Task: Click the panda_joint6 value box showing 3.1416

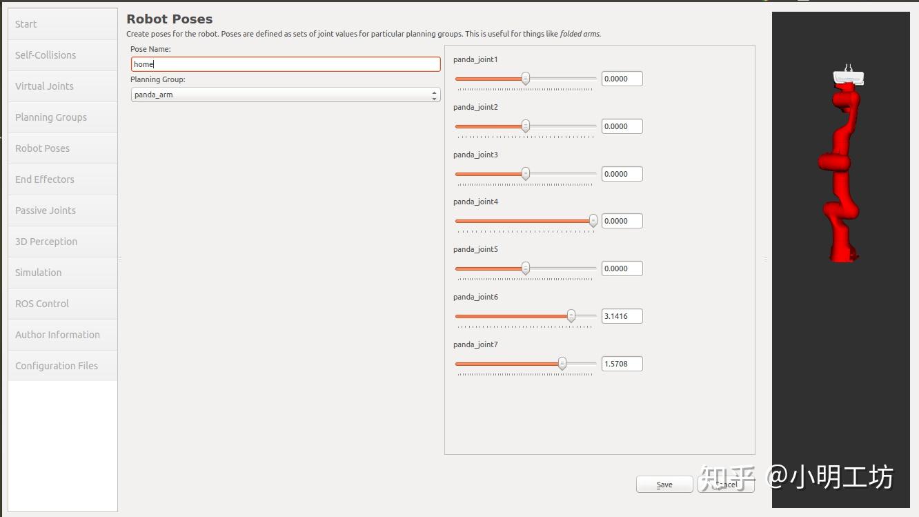Action: coord(622,316)
